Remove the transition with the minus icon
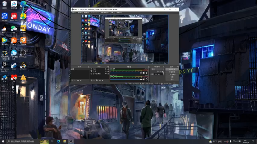 click(160, 72)
